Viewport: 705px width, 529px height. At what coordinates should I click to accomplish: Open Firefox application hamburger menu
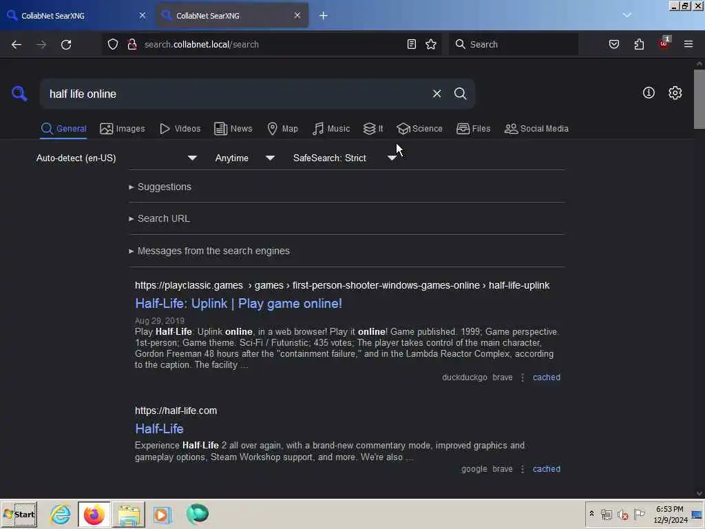tap(688, 44)
